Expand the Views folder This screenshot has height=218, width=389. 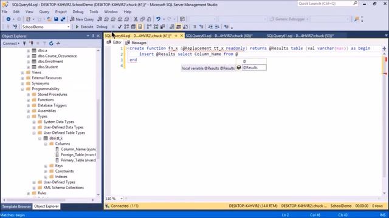(22, 73)
